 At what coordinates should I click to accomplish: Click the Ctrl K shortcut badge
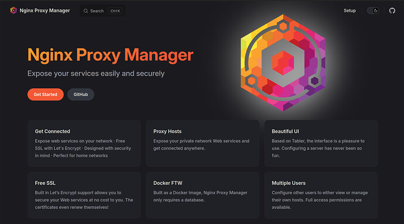[x=115, y=11]
